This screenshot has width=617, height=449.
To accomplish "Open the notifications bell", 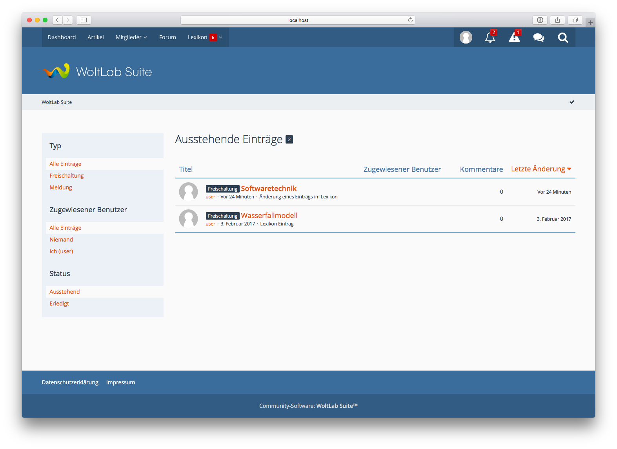I will click(490, 37).
